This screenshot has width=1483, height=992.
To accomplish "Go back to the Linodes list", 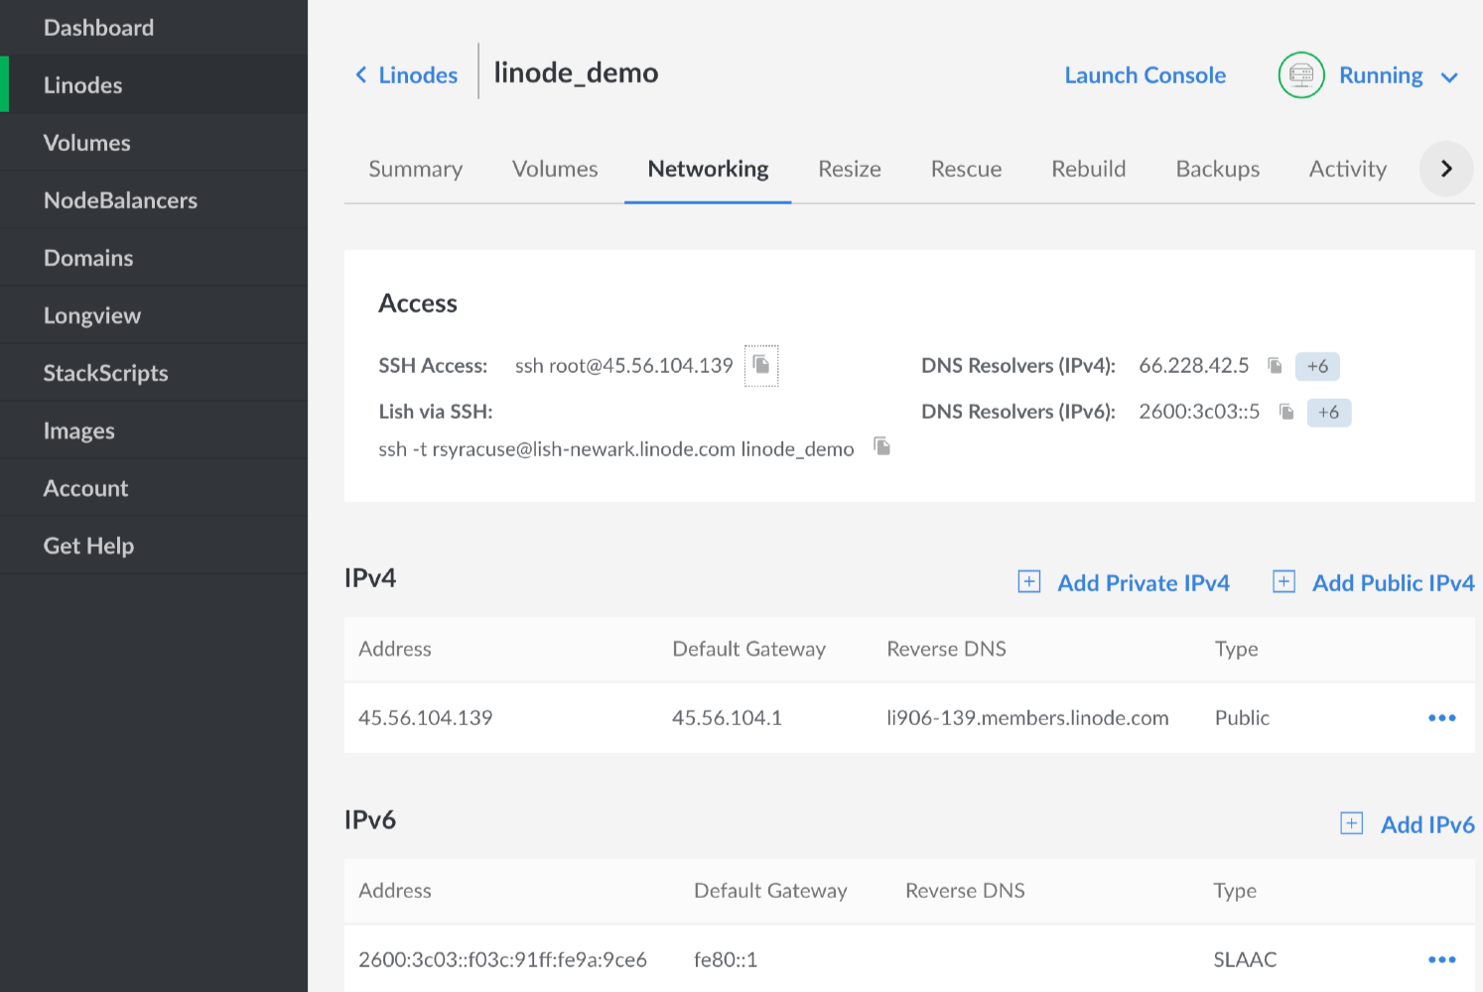I will click(x=407, y=75).
